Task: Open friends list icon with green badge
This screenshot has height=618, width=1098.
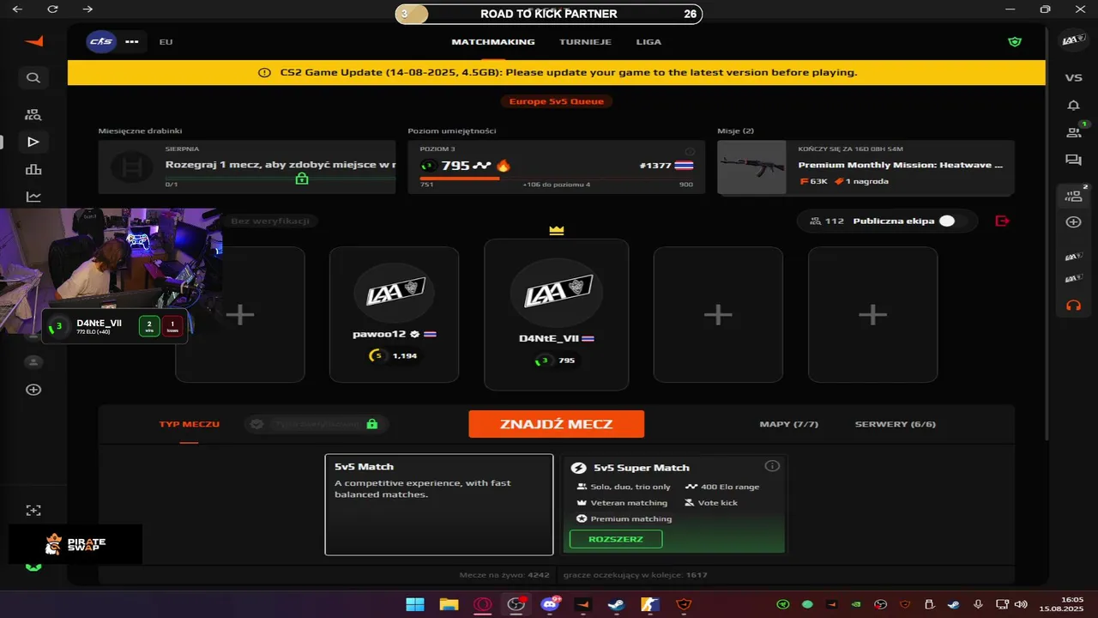Action: (x=1074, y=131)
